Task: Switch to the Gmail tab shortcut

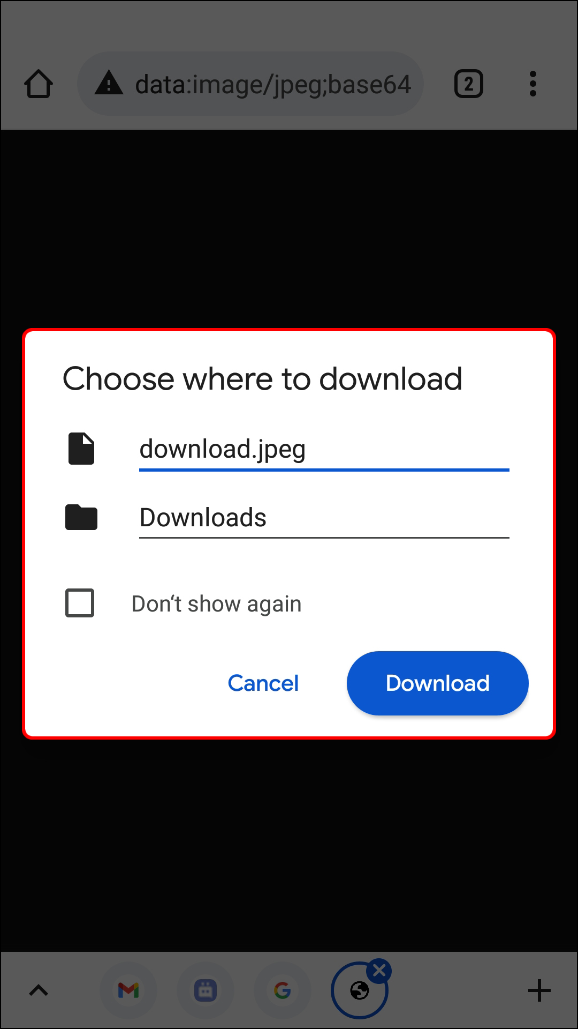Action: (128, 990)
